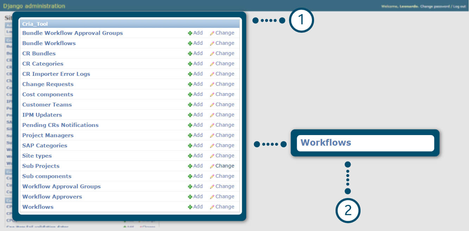Go to Cost components page
The width and height of the screenshot is (469, 231).
tap(48, 95)
